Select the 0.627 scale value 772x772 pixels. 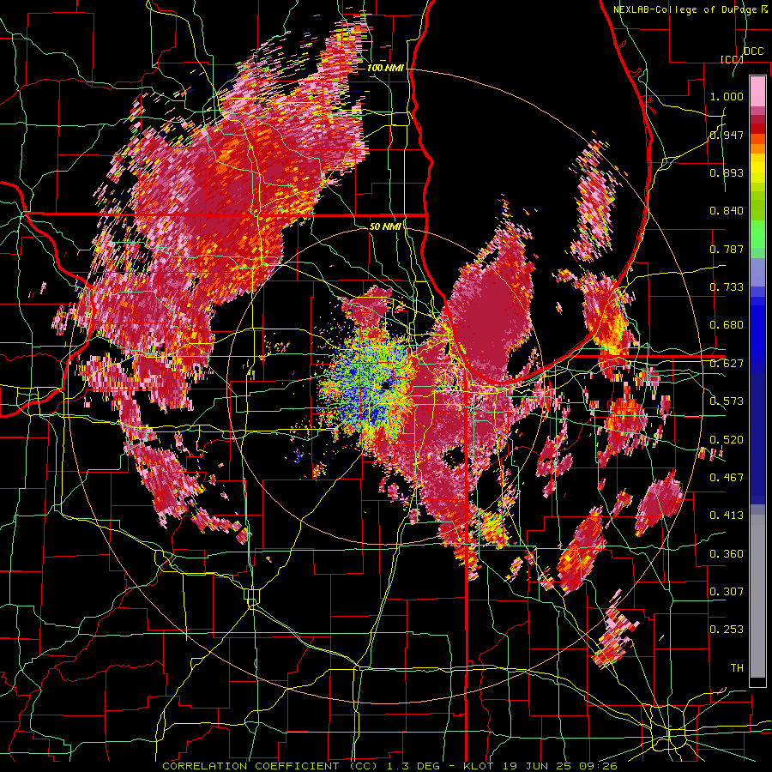coord(727,364)
